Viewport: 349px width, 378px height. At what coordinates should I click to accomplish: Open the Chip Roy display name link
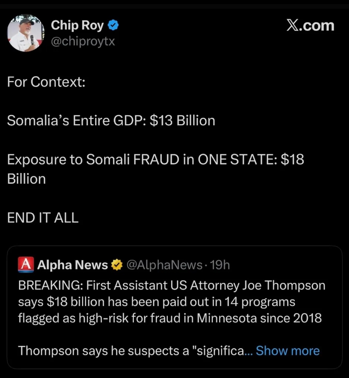pyautogui.click(x=77, y=25)
